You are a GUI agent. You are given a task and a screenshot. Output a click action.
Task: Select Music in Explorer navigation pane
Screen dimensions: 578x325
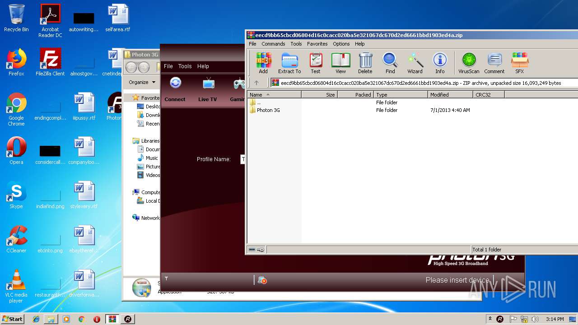click(148, 158)
